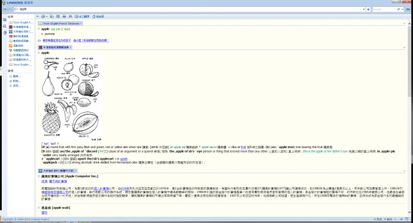Open the full text translation tool
The image size is (413, 223).
point(82,16)
